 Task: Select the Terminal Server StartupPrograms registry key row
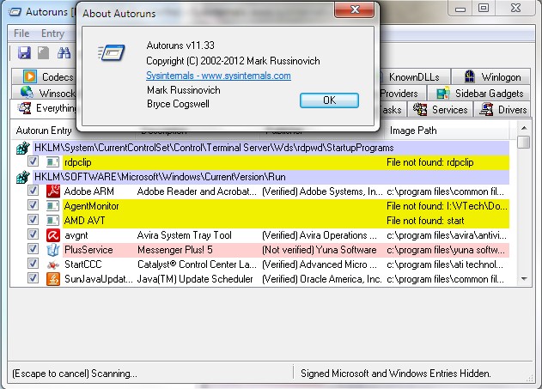tap(271, 148)
